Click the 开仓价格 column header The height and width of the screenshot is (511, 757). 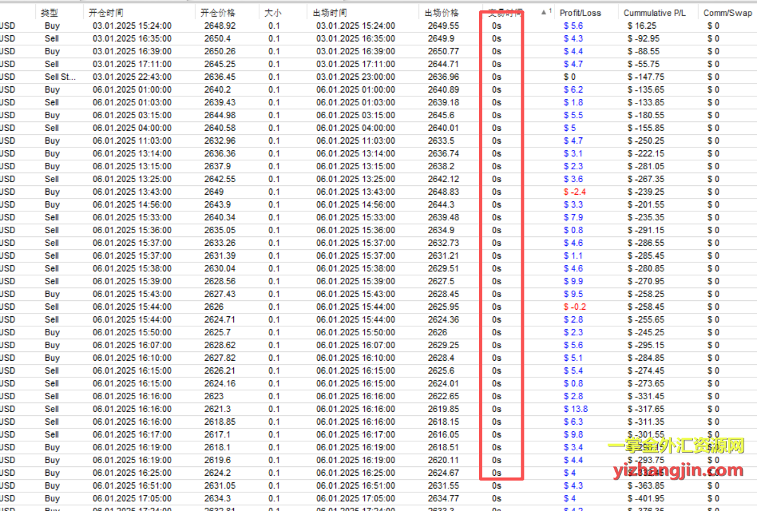pos(217,13)
